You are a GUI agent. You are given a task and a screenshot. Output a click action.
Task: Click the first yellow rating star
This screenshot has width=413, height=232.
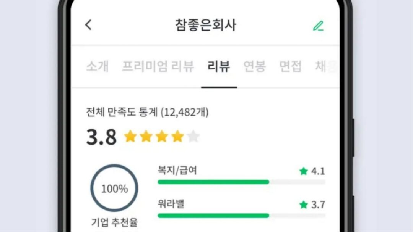pyautogui.click(x=130, y=136)
